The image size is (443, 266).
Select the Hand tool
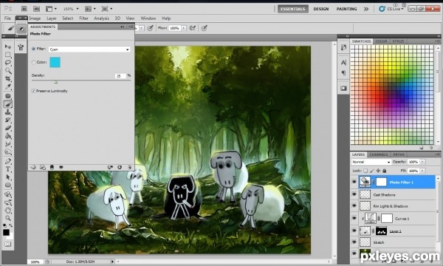tap(8, 211)
